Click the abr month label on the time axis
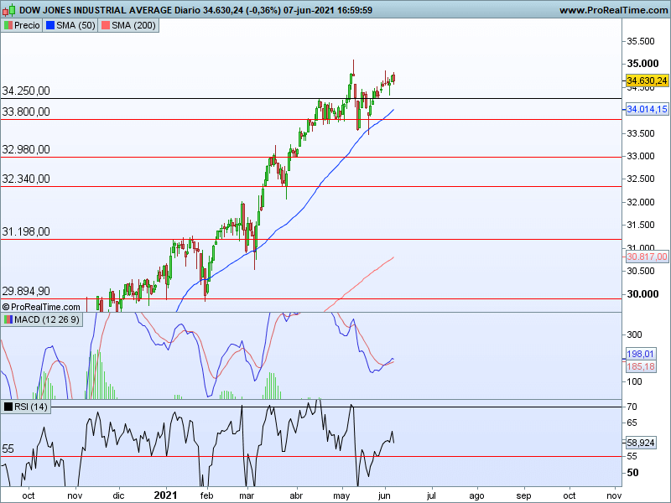This screenshot has height=503, width=671. pos(296,495)
